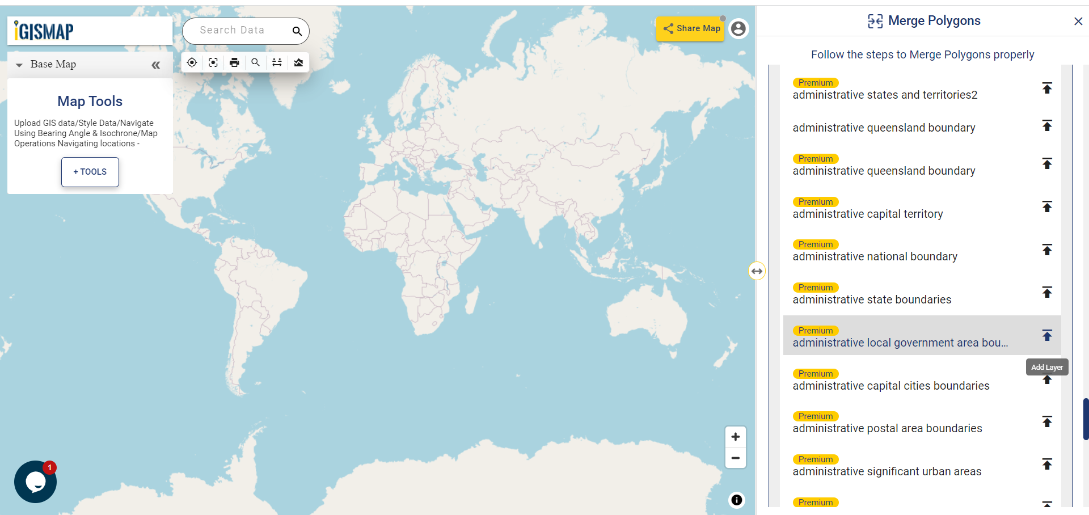
Task: Click the center-focus frame toolbar icon
Action: click(213, 62)
